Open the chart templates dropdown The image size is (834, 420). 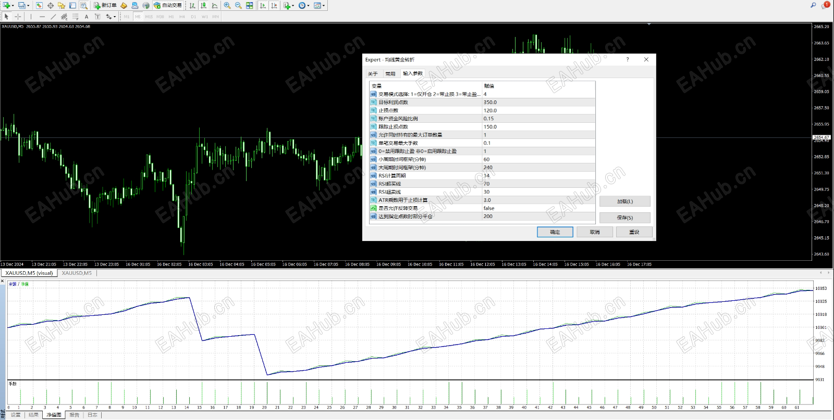click(319, 5)
